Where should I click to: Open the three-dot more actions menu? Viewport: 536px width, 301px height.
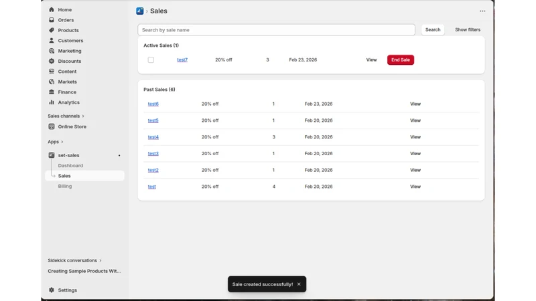point(482,11)
